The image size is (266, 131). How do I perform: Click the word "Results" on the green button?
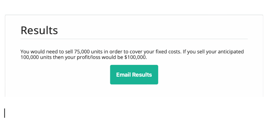142,75
